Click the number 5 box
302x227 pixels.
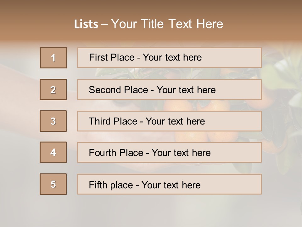pos(53,184)
